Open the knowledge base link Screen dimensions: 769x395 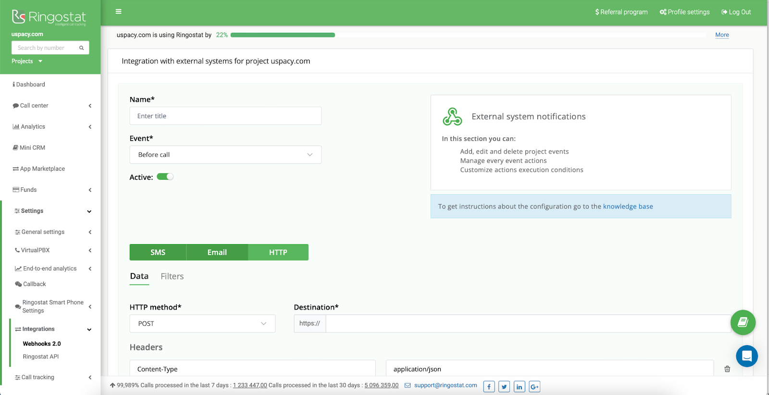pyautogui.click(x=628, y=207)
